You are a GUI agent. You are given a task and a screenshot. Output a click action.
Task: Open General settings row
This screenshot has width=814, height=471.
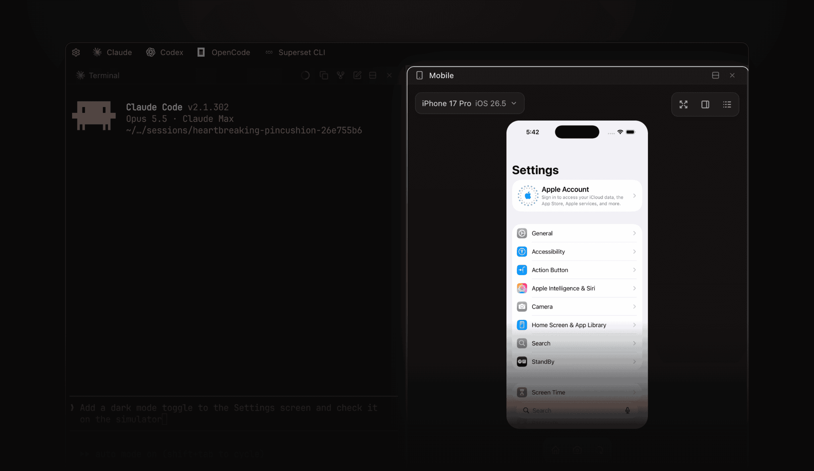(x=577, y=233)
